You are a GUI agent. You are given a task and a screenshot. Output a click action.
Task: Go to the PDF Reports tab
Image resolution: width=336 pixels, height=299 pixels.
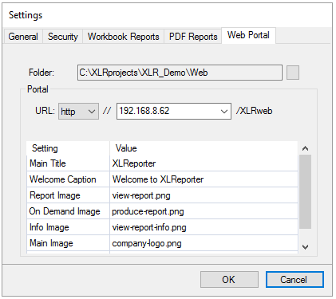(193, 37)
